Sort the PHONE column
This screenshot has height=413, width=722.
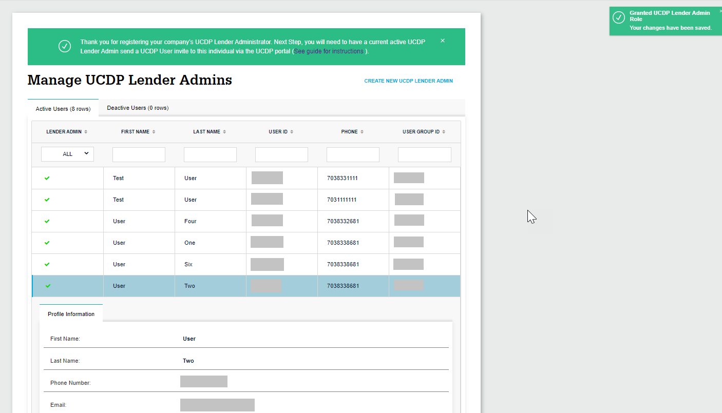(362, 131)
